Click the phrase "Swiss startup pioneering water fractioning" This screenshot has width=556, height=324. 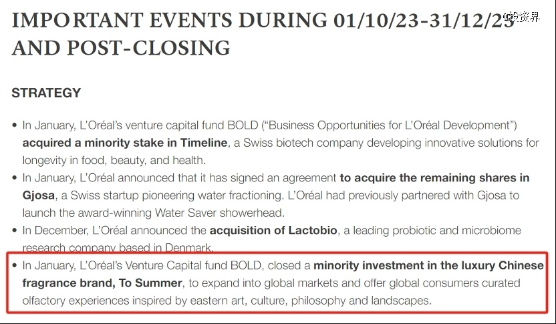(x=172, y=195)
